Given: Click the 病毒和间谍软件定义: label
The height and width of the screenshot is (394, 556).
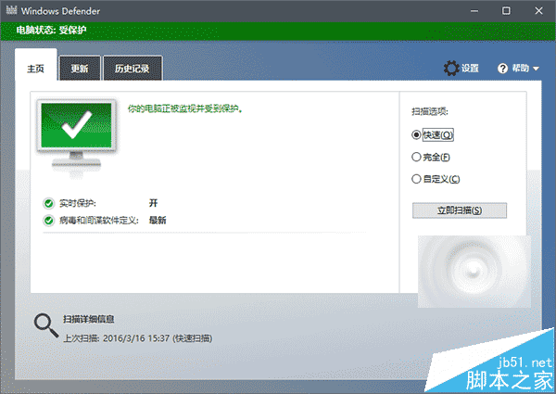Looking at the screenshot, I should 99,221.
